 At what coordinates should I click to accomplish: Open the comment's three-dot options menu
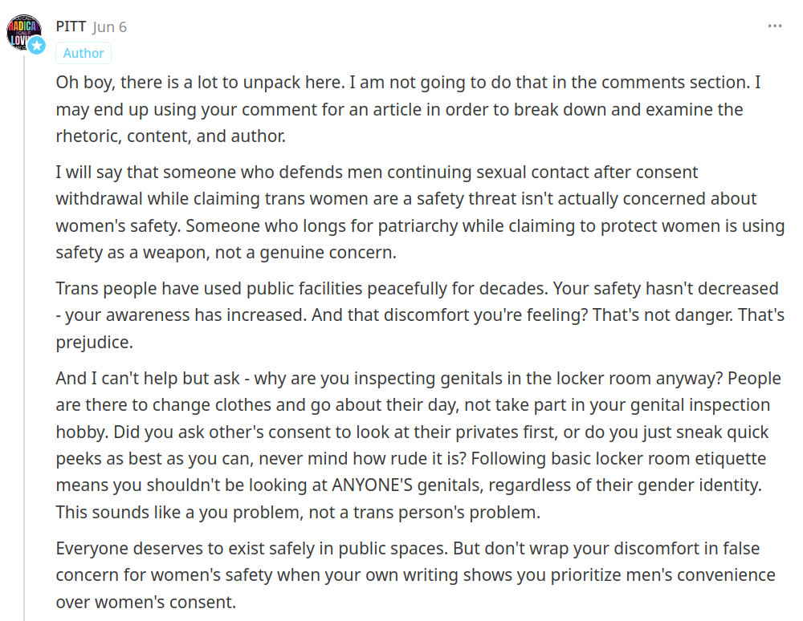coord(774,26)
